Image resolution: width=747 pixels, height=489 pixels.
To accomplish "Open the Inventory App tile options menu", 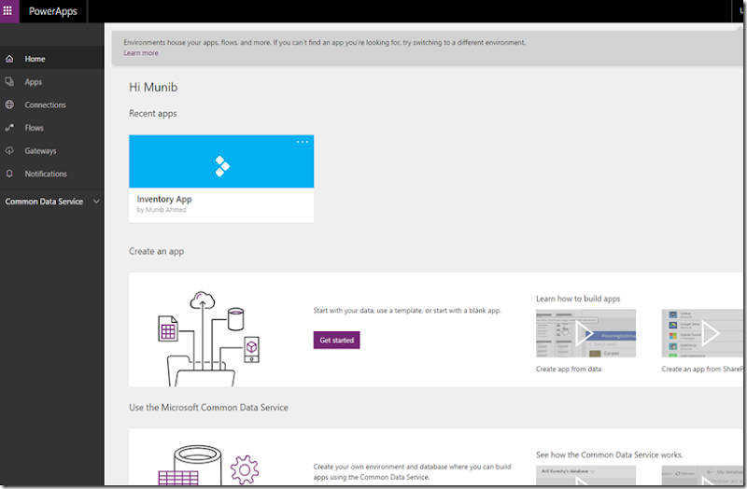I will [x=302, y=142].
